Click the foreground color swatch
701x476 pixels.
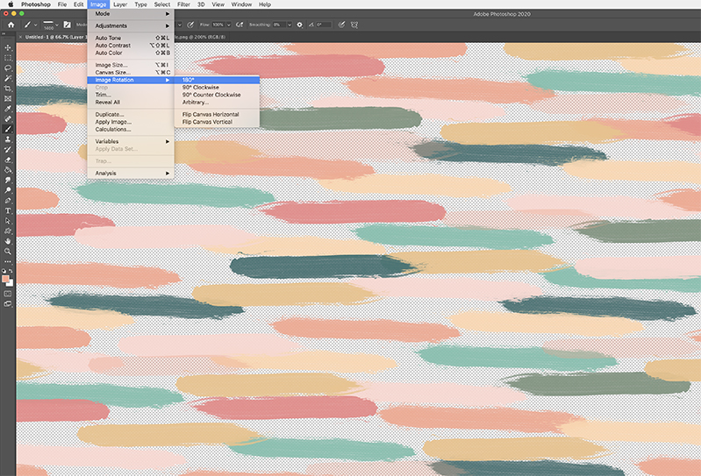coord(6,279)
